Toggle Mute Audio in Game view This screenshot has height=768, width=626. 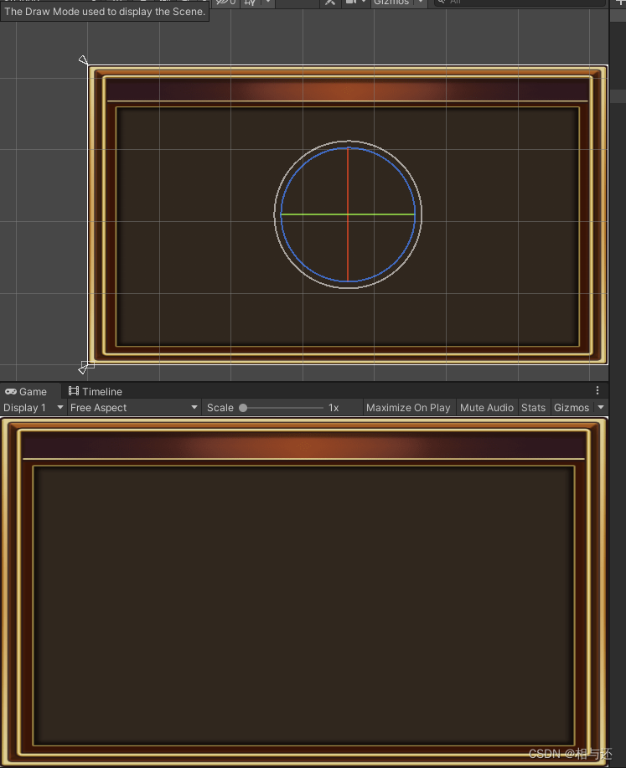click(x=486, y=408)
